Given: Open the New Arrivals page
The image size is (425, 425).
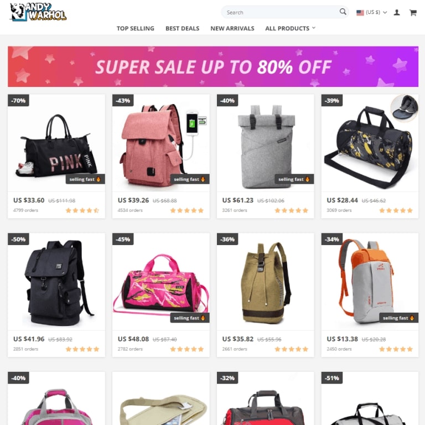Looking at the screenshot, I should point(232,28).
